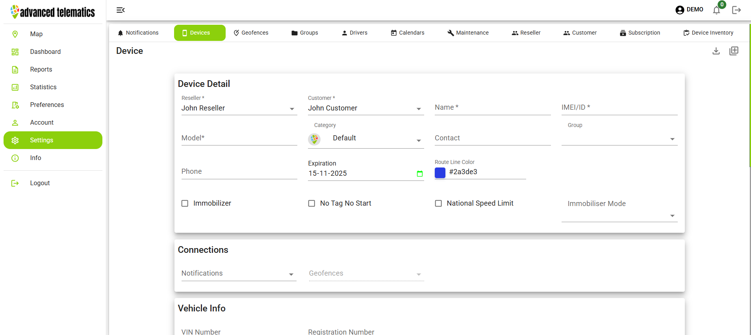Open Map from the sidebar
751x335 pixels.
pos(53,34)
